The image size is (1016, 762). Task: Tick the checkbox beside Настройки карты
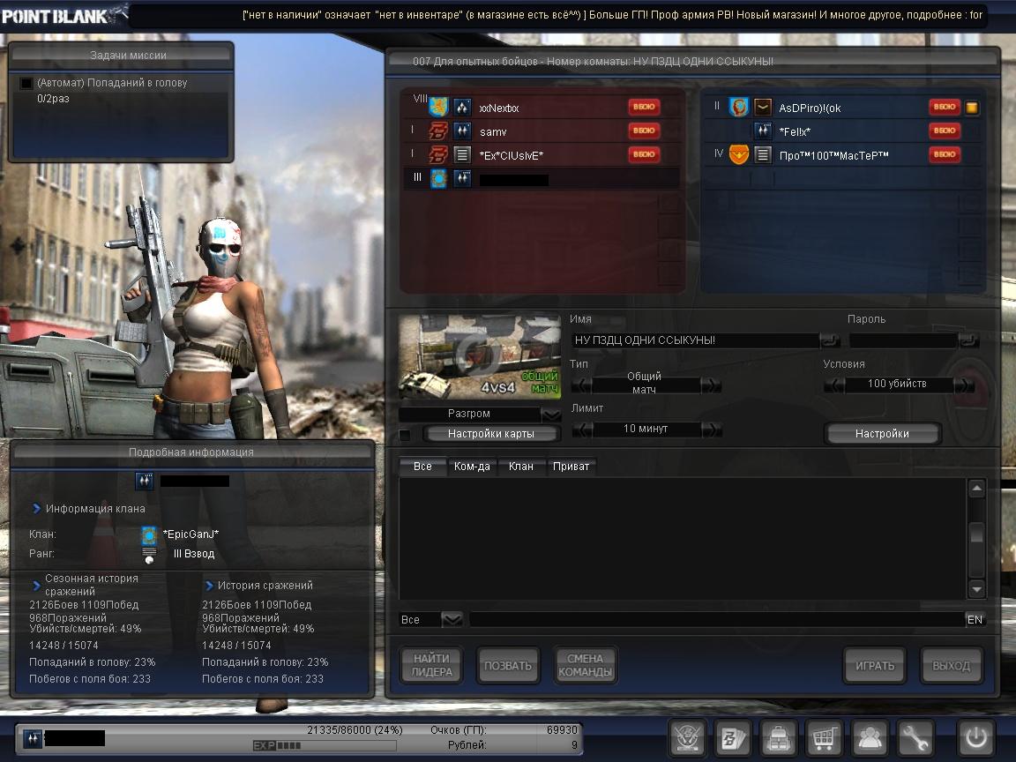405,434
